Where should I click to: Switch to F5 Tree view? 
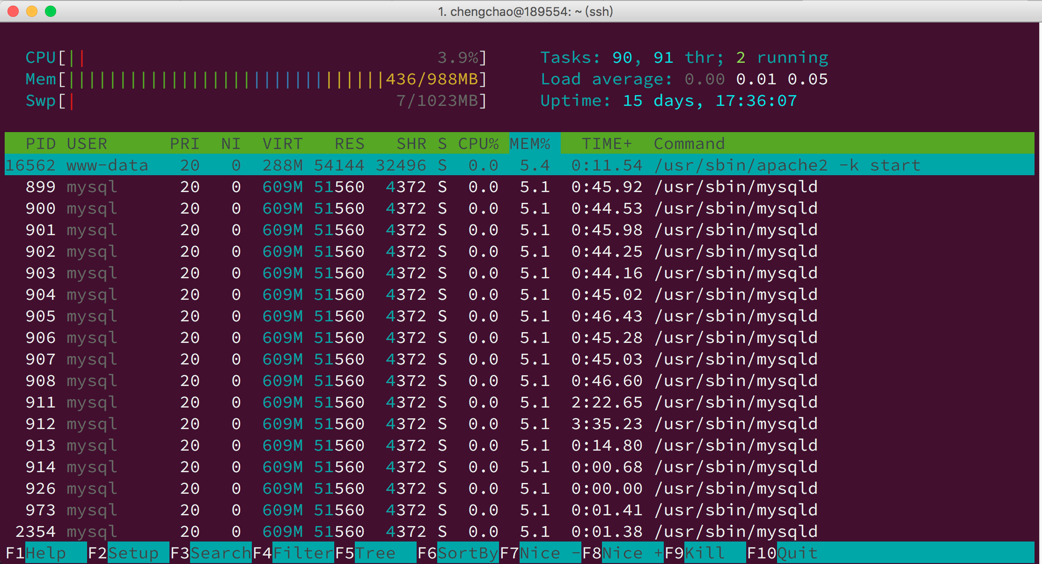tap(375, 553)
